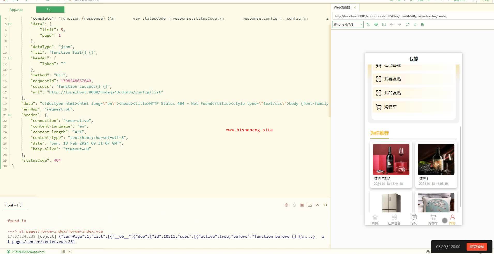
Task: Click the browser forward arrow
Action: click(x=399, y=24)
